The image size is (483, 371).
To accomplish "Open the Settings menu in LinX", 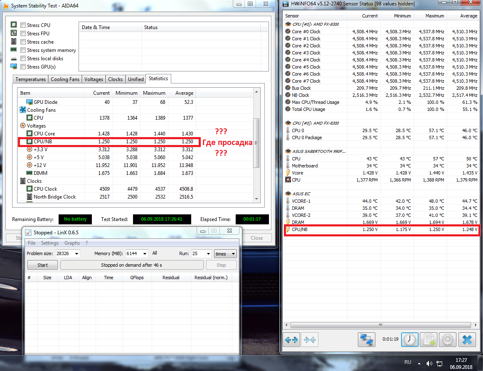I will pos(49,243).
